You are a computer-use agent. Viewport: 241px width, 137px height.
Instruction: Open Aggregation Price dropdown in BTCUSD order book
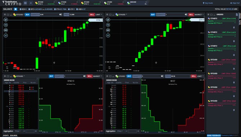(18, 131)
